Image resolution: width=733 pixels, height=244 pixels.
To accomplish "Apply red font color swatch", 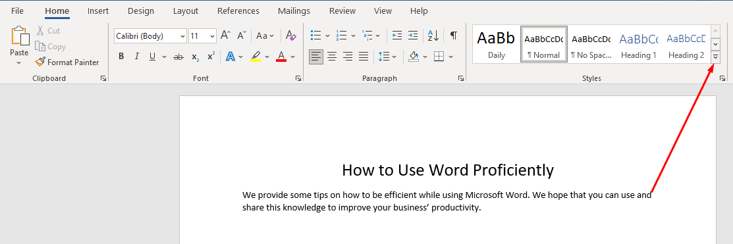I will point(281,57).
